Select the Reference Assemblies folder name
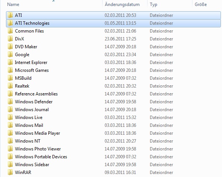The width and height of the screenshot is (222, 177). click(x=36, y=94)
